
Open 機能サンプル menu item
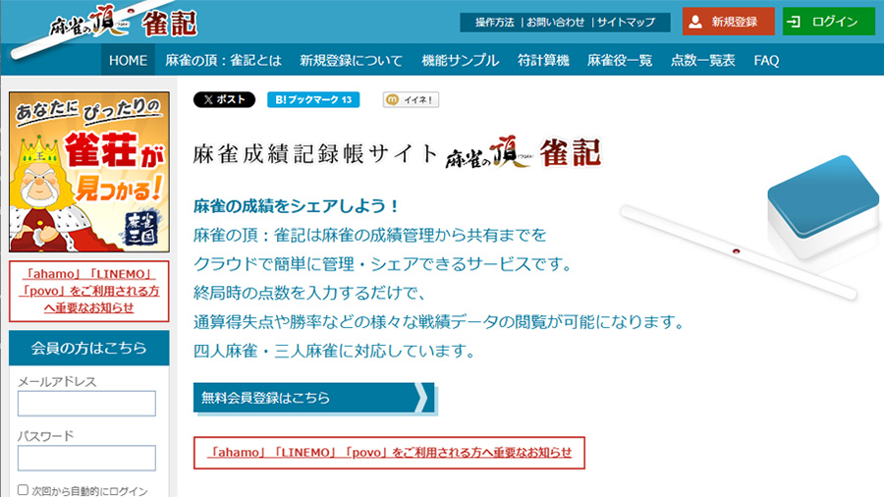click(460, 60)
